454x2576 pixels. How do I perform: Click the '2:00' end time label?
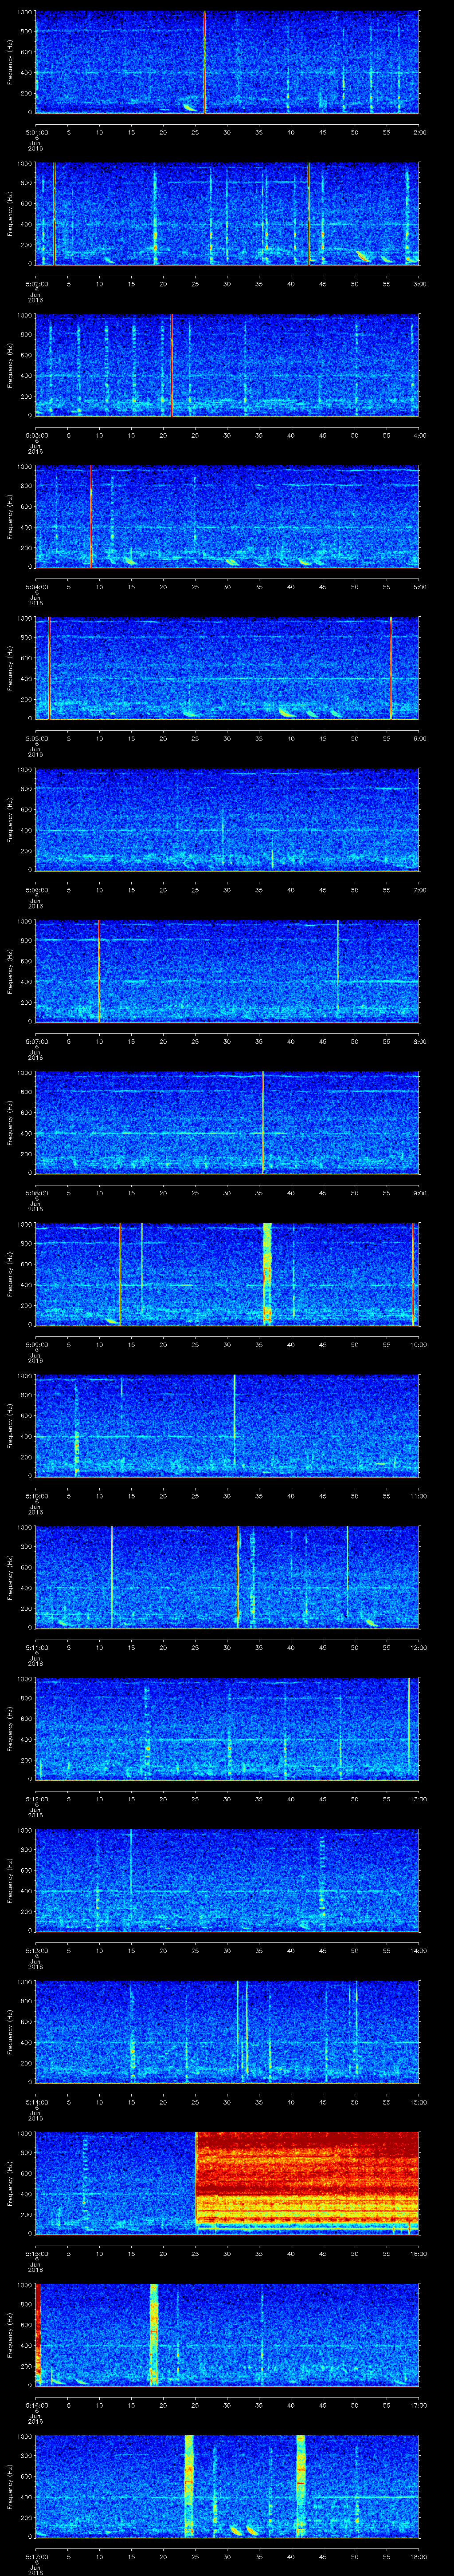[419, 132]
